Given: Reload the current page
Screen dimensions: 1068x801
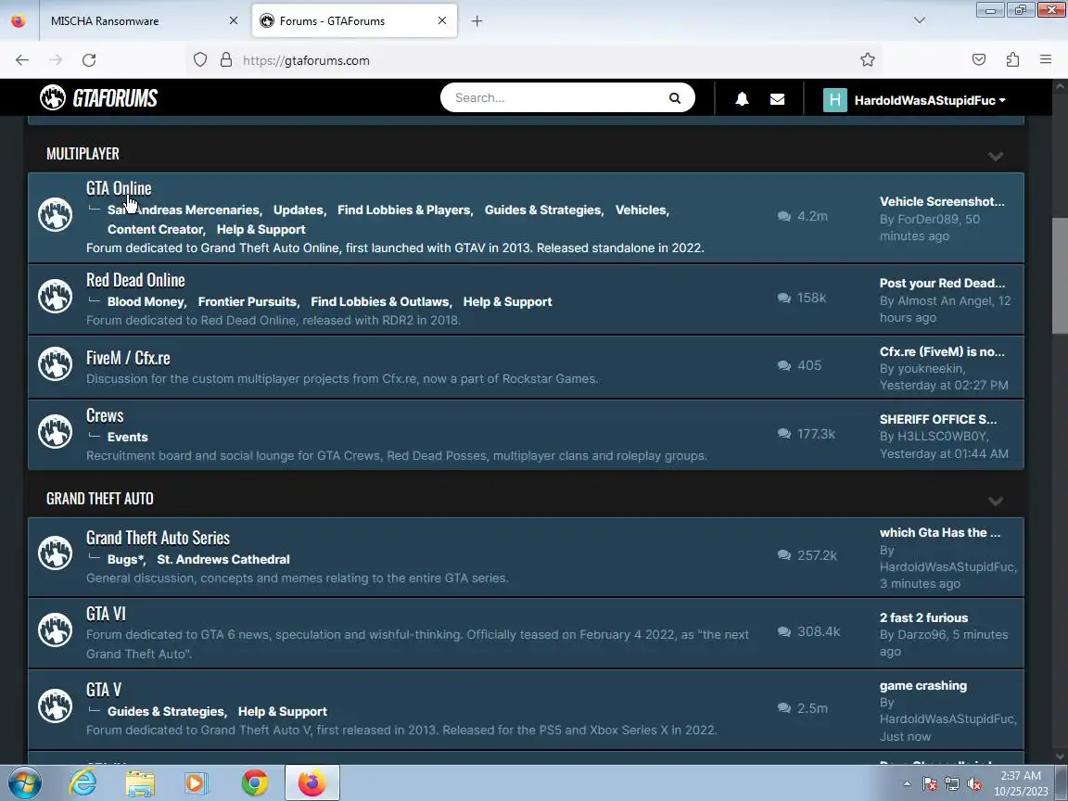Looking at the screenshot, I should click(x=89, y=60).
